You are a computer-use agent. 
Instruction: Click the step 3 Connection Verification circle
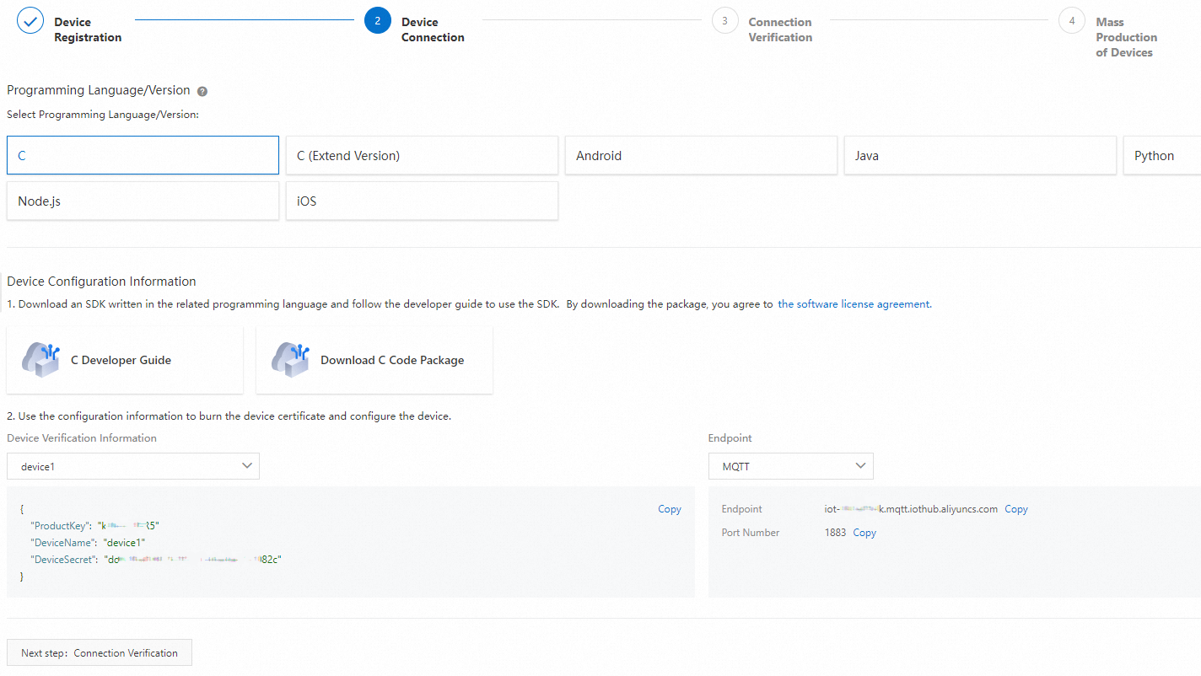tap(724, 20)
